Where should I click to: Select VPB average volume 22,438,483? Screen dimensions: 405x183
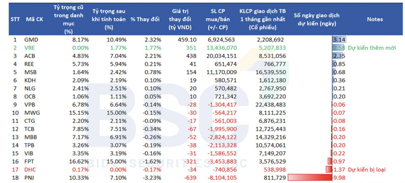coord(270,105)
